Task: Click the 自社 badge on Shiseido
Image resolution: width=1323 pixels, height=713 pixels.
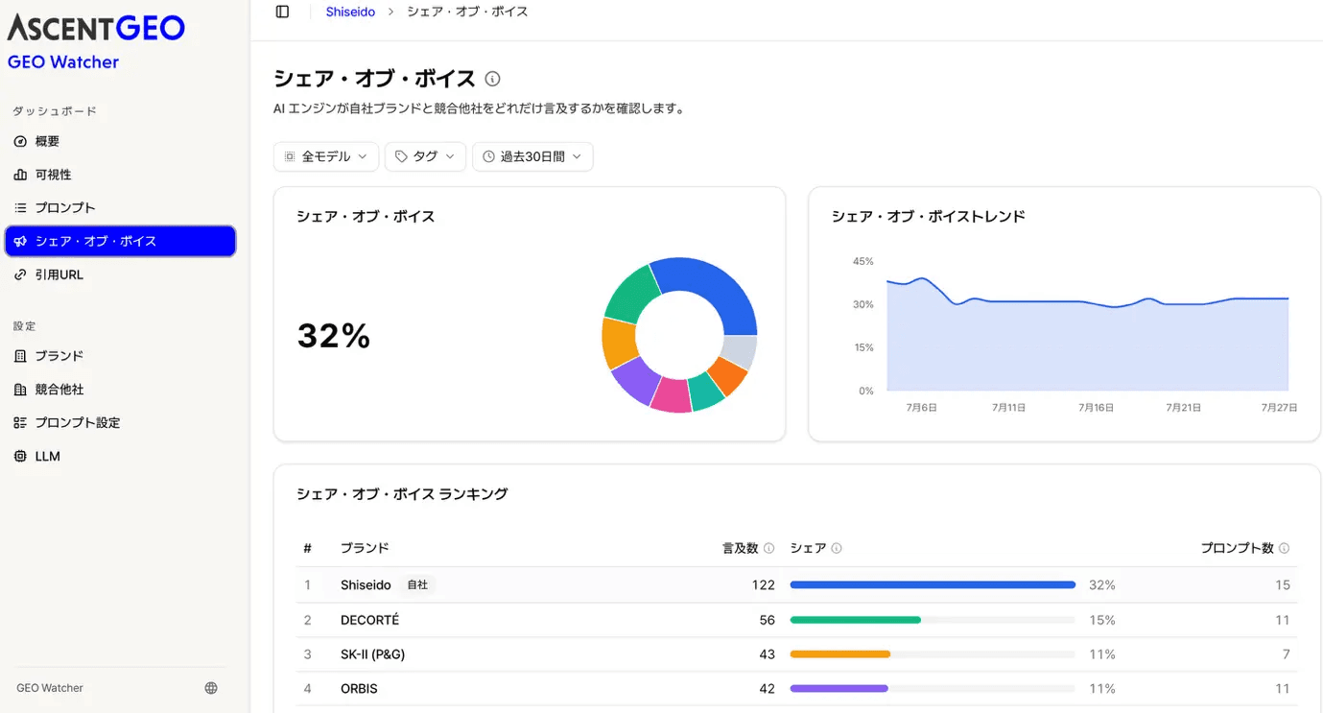Action: click(417, 584)
